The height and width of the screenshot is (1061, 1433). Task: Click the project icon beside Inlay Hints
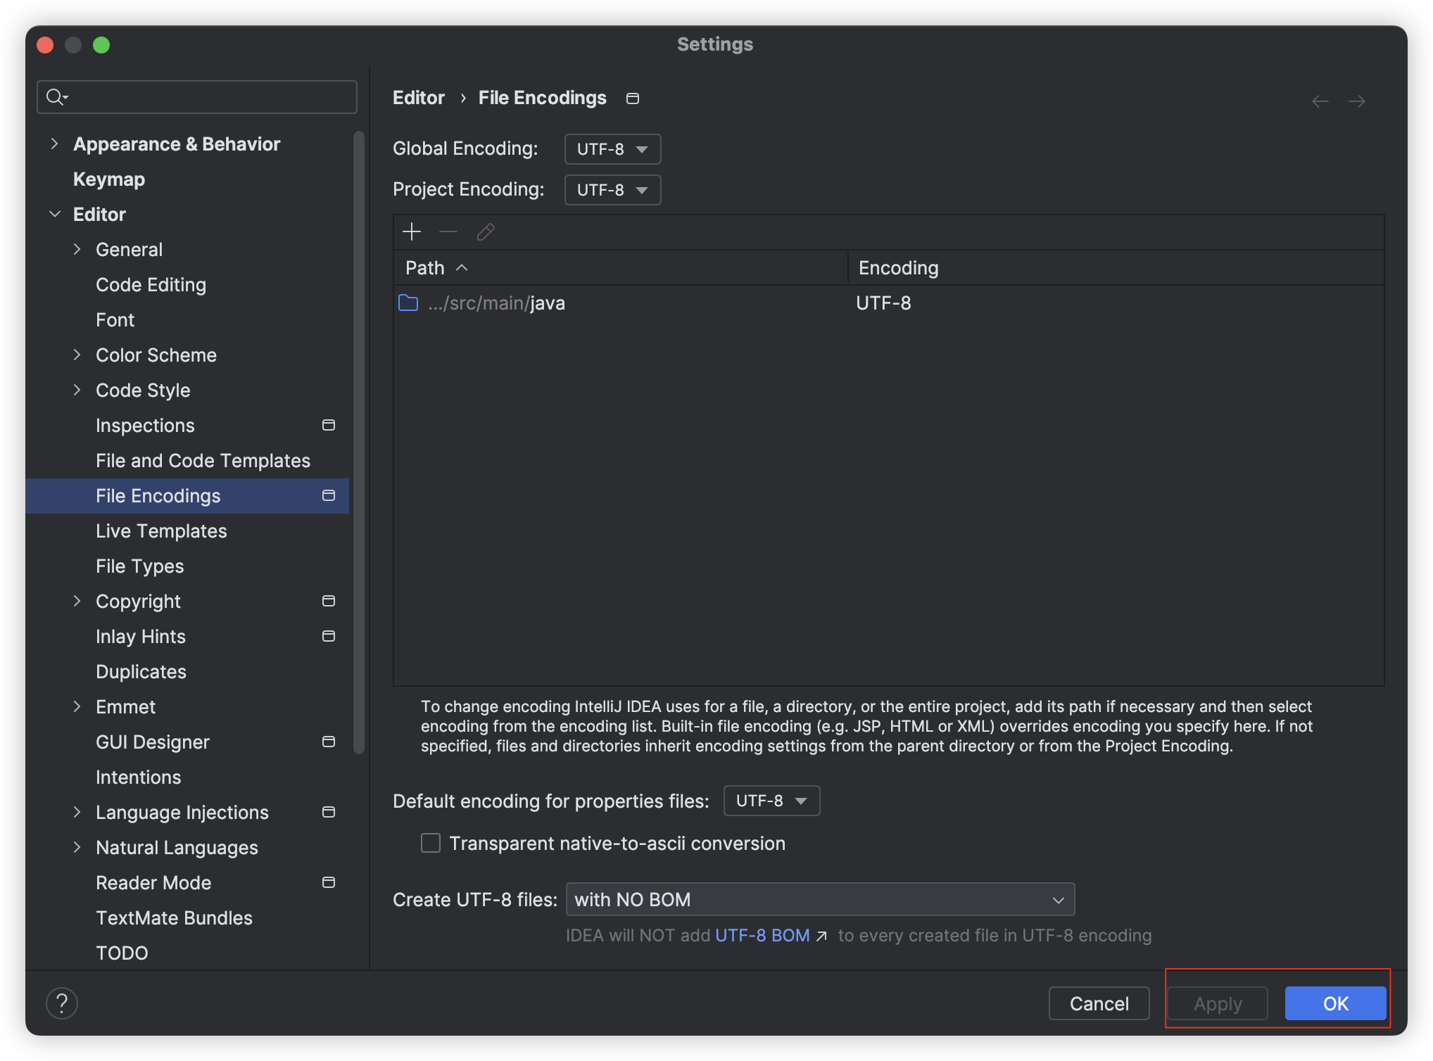[x=329, y=636]
